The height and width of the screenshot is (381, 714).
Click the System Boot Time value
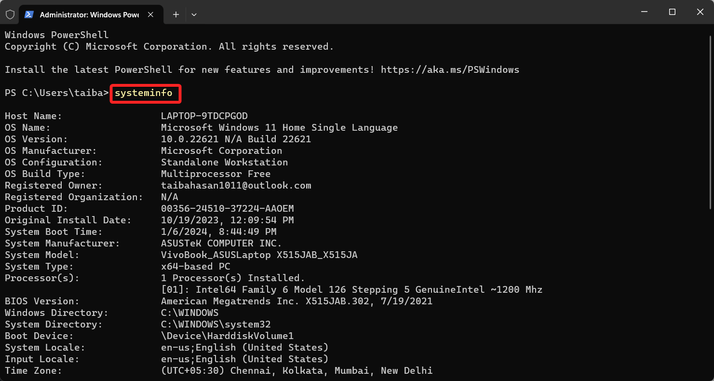click(218, 231)
